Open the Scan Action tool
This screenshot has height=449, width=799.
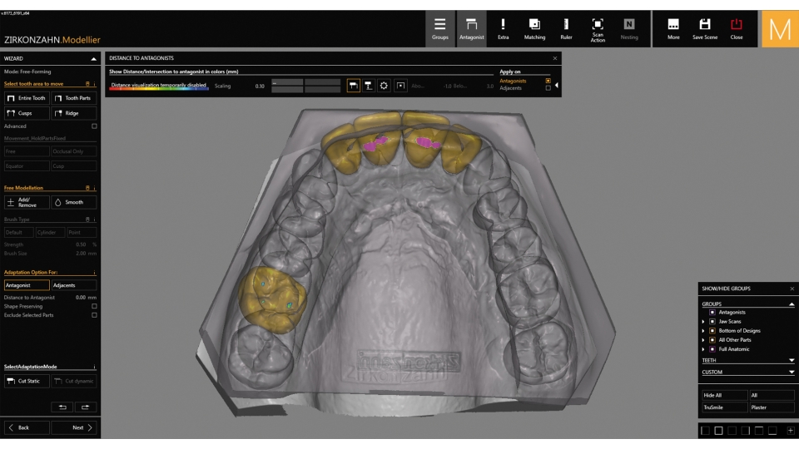tap(598, 29)
